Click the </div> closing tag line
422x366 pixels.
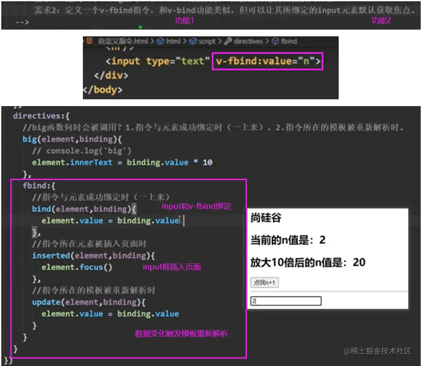111,75
